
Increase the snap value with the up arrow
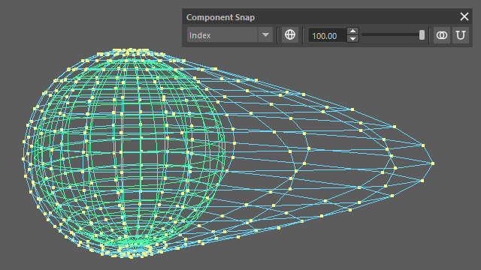point(352,31)
